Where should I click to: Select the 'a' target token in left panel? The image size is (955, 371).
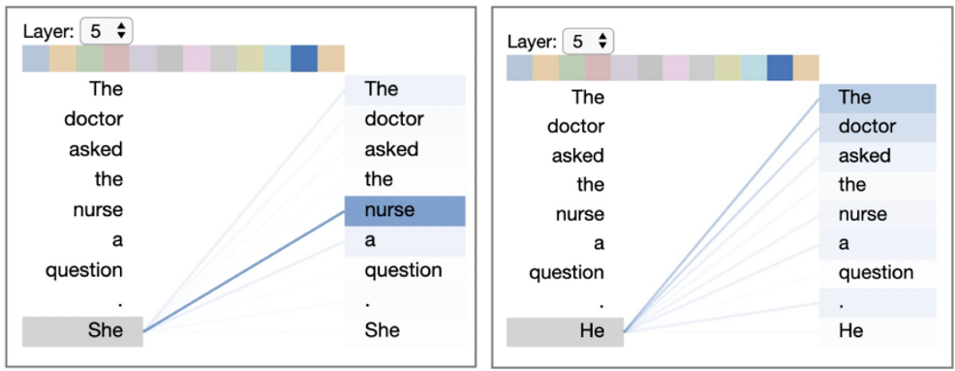(405, 240)
